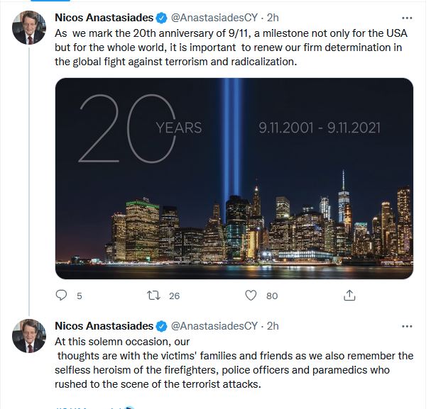431x409 pixels.
Task: Open the second tweet's text about victims' families
Action: click(x=234, y=363)
